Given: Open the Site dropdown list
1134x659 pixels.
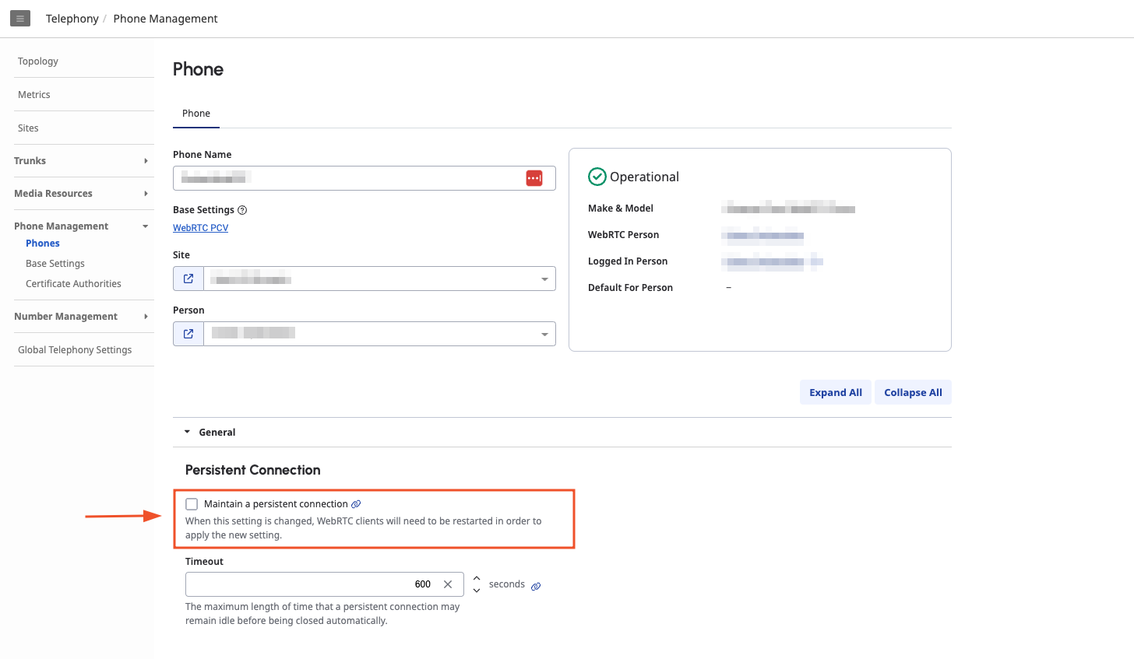Looking at the screenshot, I should click(544, 279).
